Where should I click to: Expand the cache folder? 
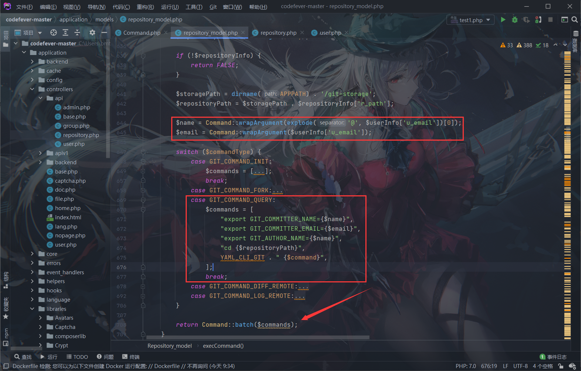pyautogui.click(x=32, y=71)
